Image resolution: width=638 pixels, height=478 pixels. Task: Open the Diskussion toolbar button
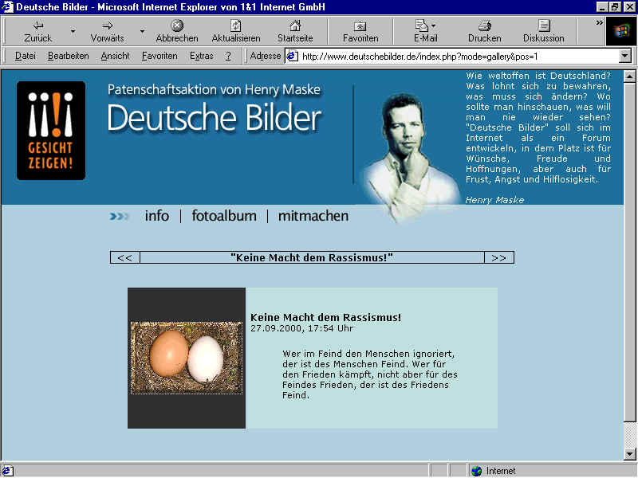tap(544, 32)
